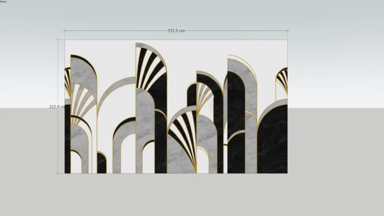Viewport: 384px width, 216px height.
Task: Click the small black arch near bottom left
Action: [102, 164]
